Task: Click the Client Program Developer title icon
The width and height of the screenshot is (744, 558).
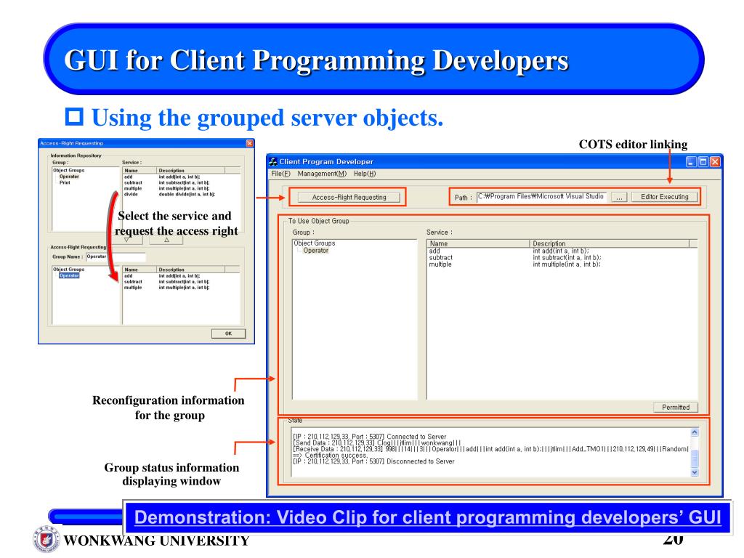Action: click(x=273, y=162)
